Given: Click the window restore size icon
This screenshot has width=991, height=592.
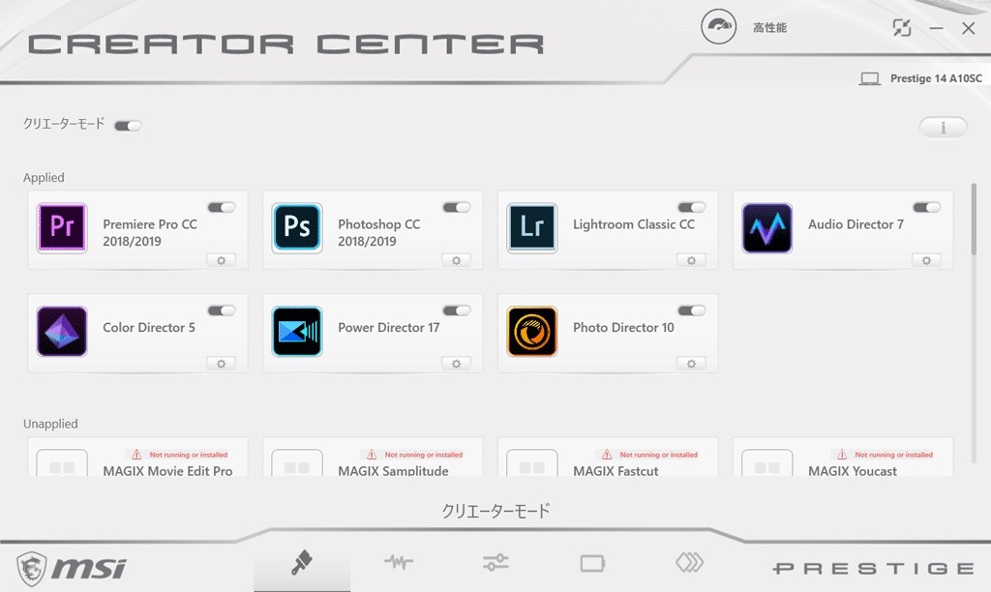Looking at the screenshot, I should click(902, 28).
